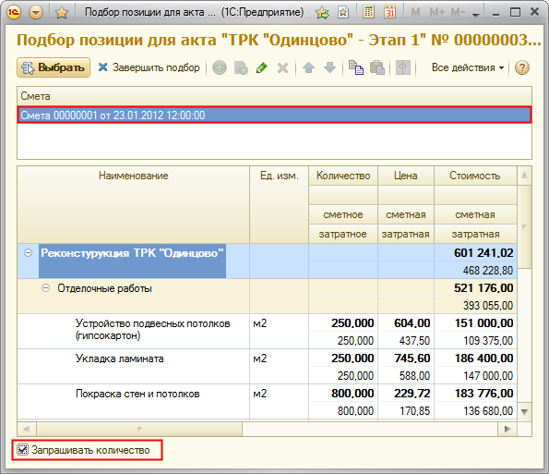Click the M- memory subtract button

458,13
